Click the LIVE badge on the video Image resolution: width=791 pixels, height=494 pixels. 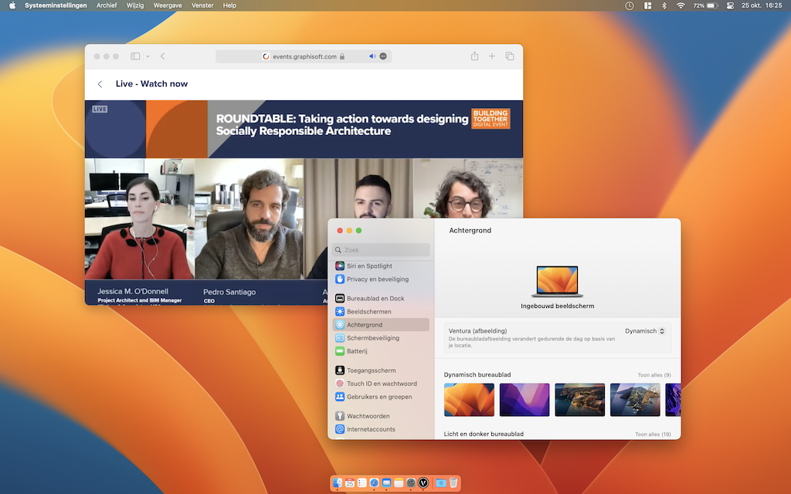(100, 109)
